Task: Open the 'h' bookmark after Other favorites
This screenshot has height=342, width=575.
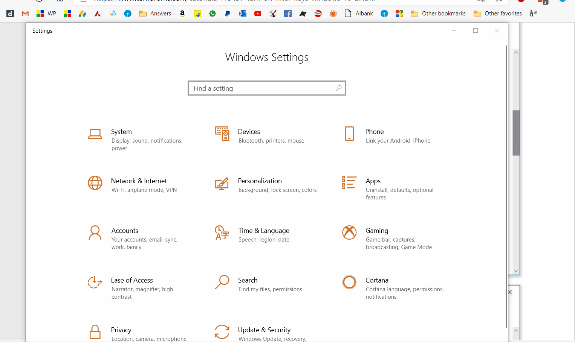Action: (x=533, y=14)
